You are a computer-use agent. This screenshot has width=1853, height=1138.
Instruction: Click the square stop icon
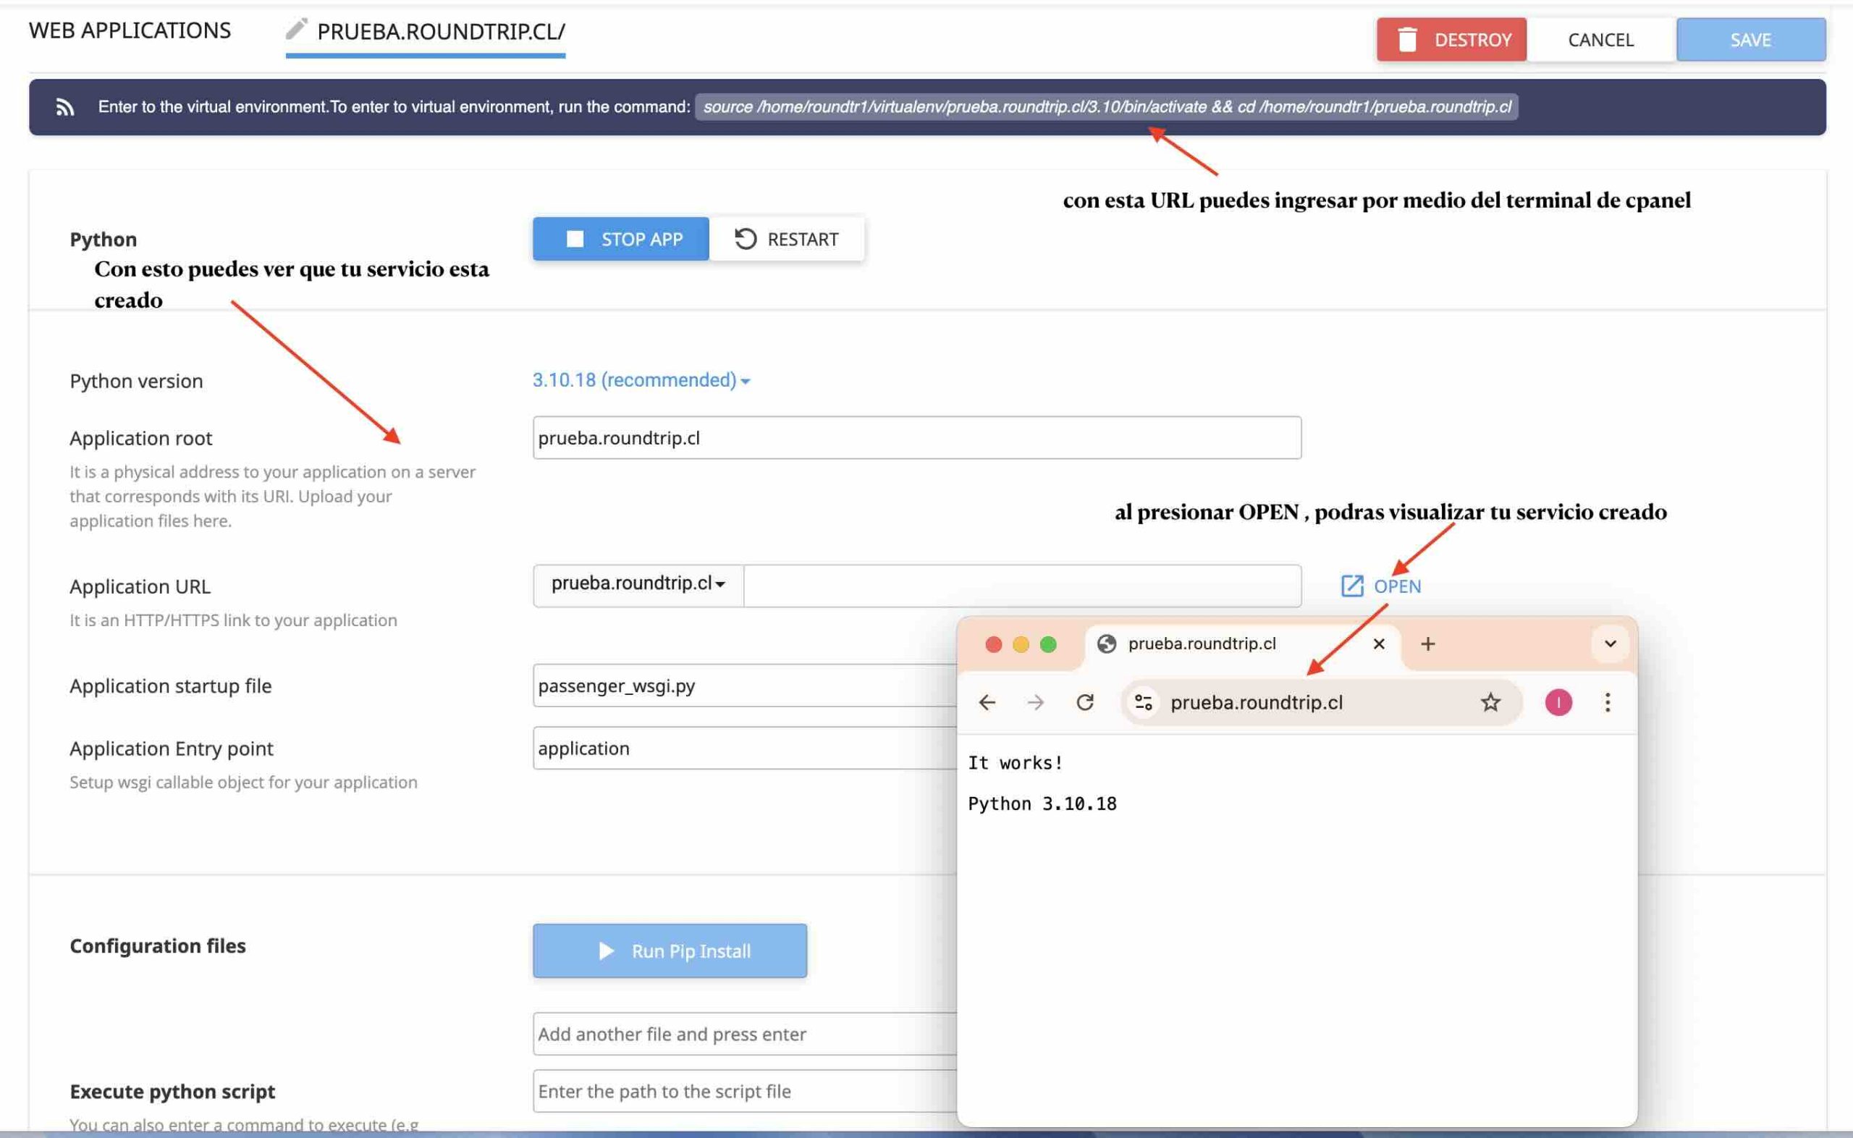click(x=575, y=239)
